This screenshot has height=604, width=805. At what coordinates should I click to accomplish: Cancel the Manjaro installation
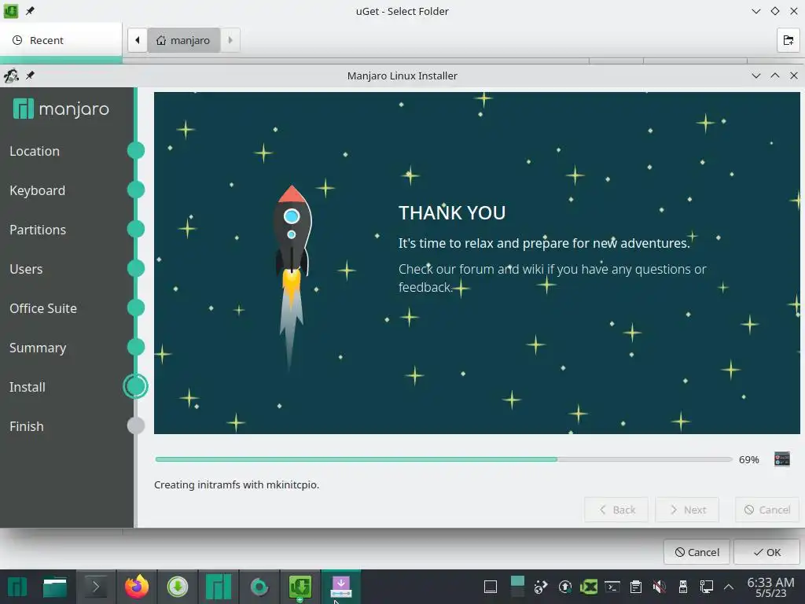[x=767, y=510]
